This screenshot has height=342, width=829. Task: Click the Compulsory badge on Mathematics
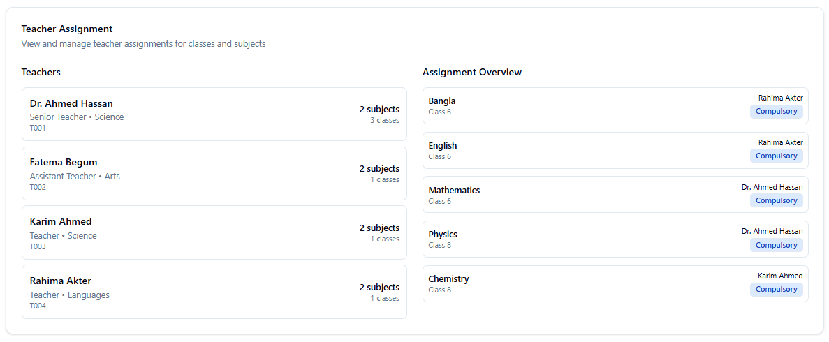tap(776, 201)
